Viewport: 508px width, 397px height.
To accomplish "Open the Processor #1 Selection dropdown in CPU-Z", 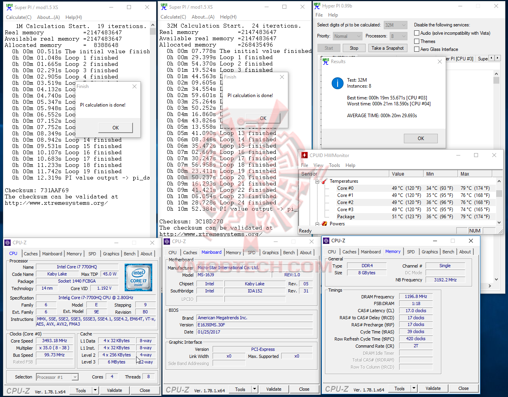I will pyautogui.click(x=57, y=377).
